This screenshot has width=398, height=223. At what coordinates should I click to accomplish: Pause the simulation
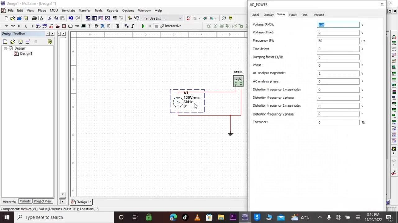(x=150, y=26)
